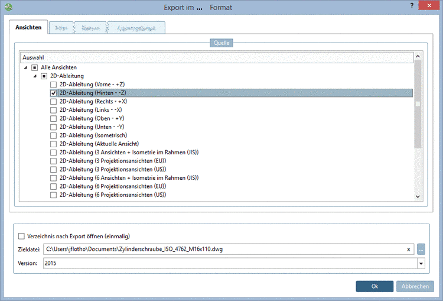443x301 pixels.
Task: Tick 3 Projektionsansichten (EU) checkbox
Action: coord(53,161)
